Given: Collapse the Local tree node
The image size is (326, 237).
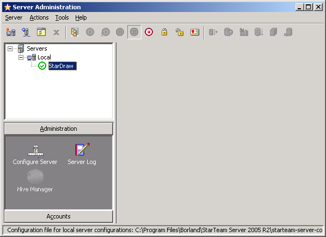Looking at the screenshot, I should (x=21, y=57).
